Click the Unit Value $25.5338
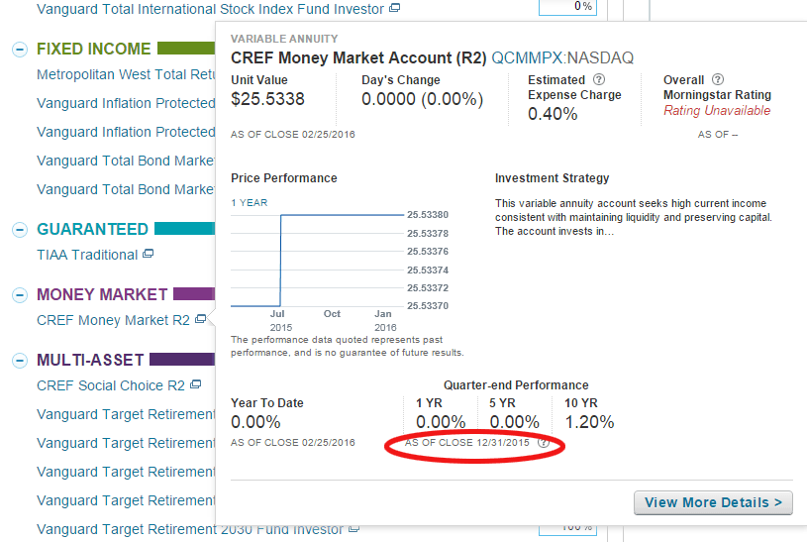 coord(267,99)
